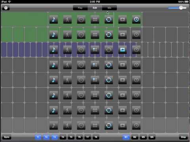Click the volume slider knob at top right

(181, 8)
